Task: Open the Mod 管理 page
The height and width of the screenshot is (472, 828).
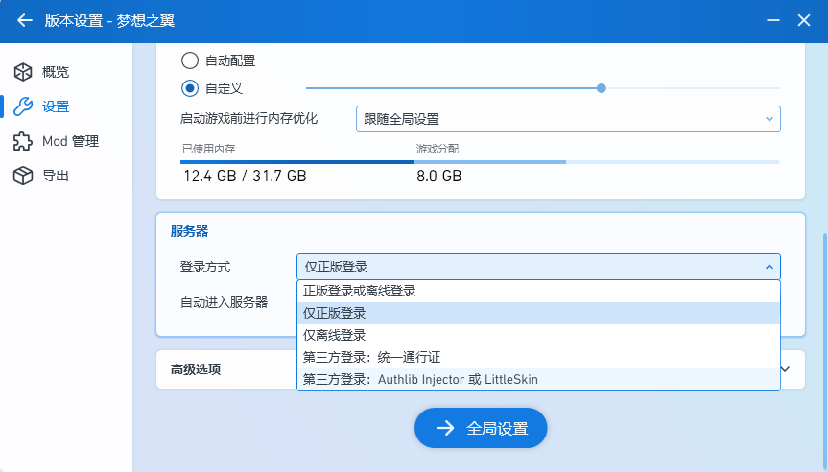Action: [70, 141]
